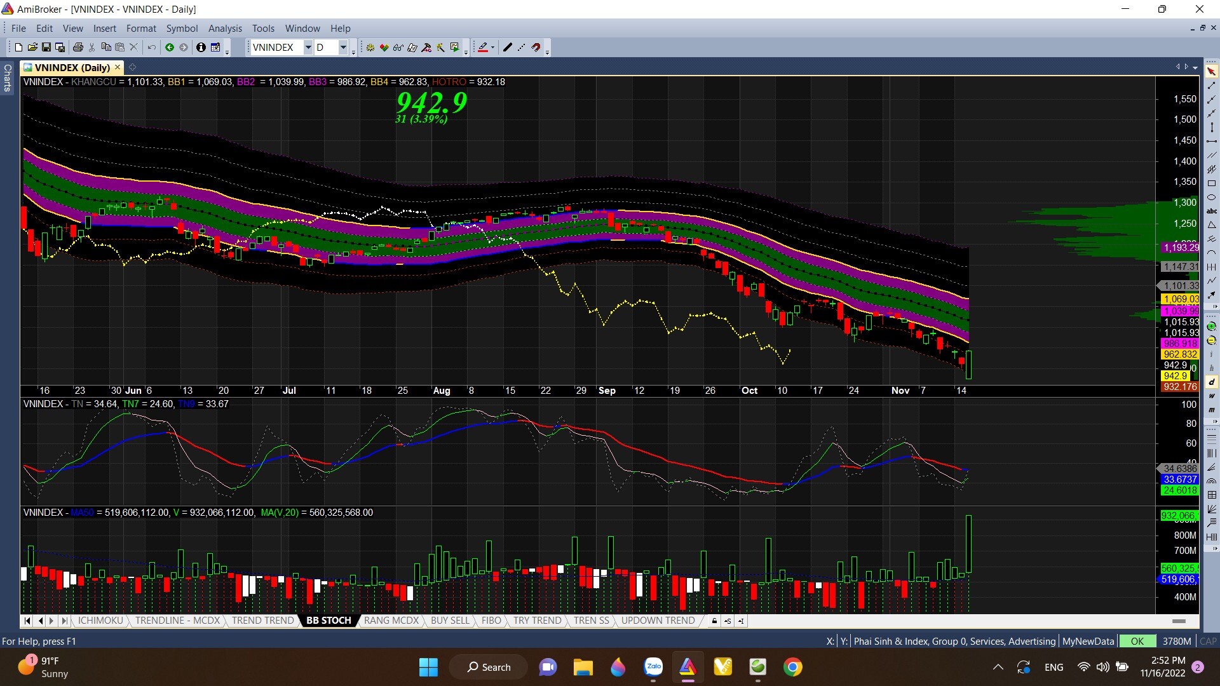Select the arrow pointer tool

coord(1211,71)
